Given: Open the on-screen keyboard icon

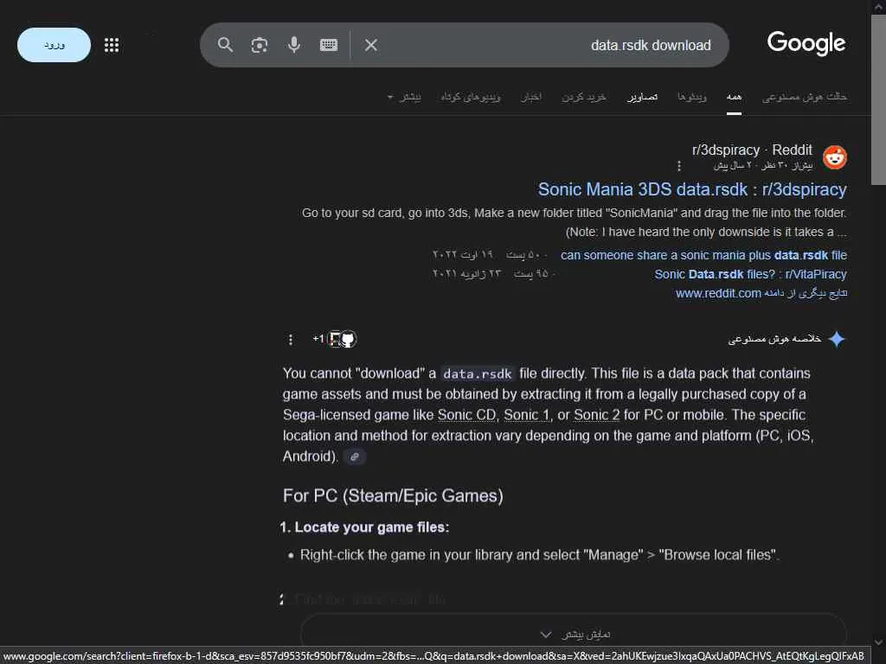Looking at the screenshot, I should click(328, 45).
